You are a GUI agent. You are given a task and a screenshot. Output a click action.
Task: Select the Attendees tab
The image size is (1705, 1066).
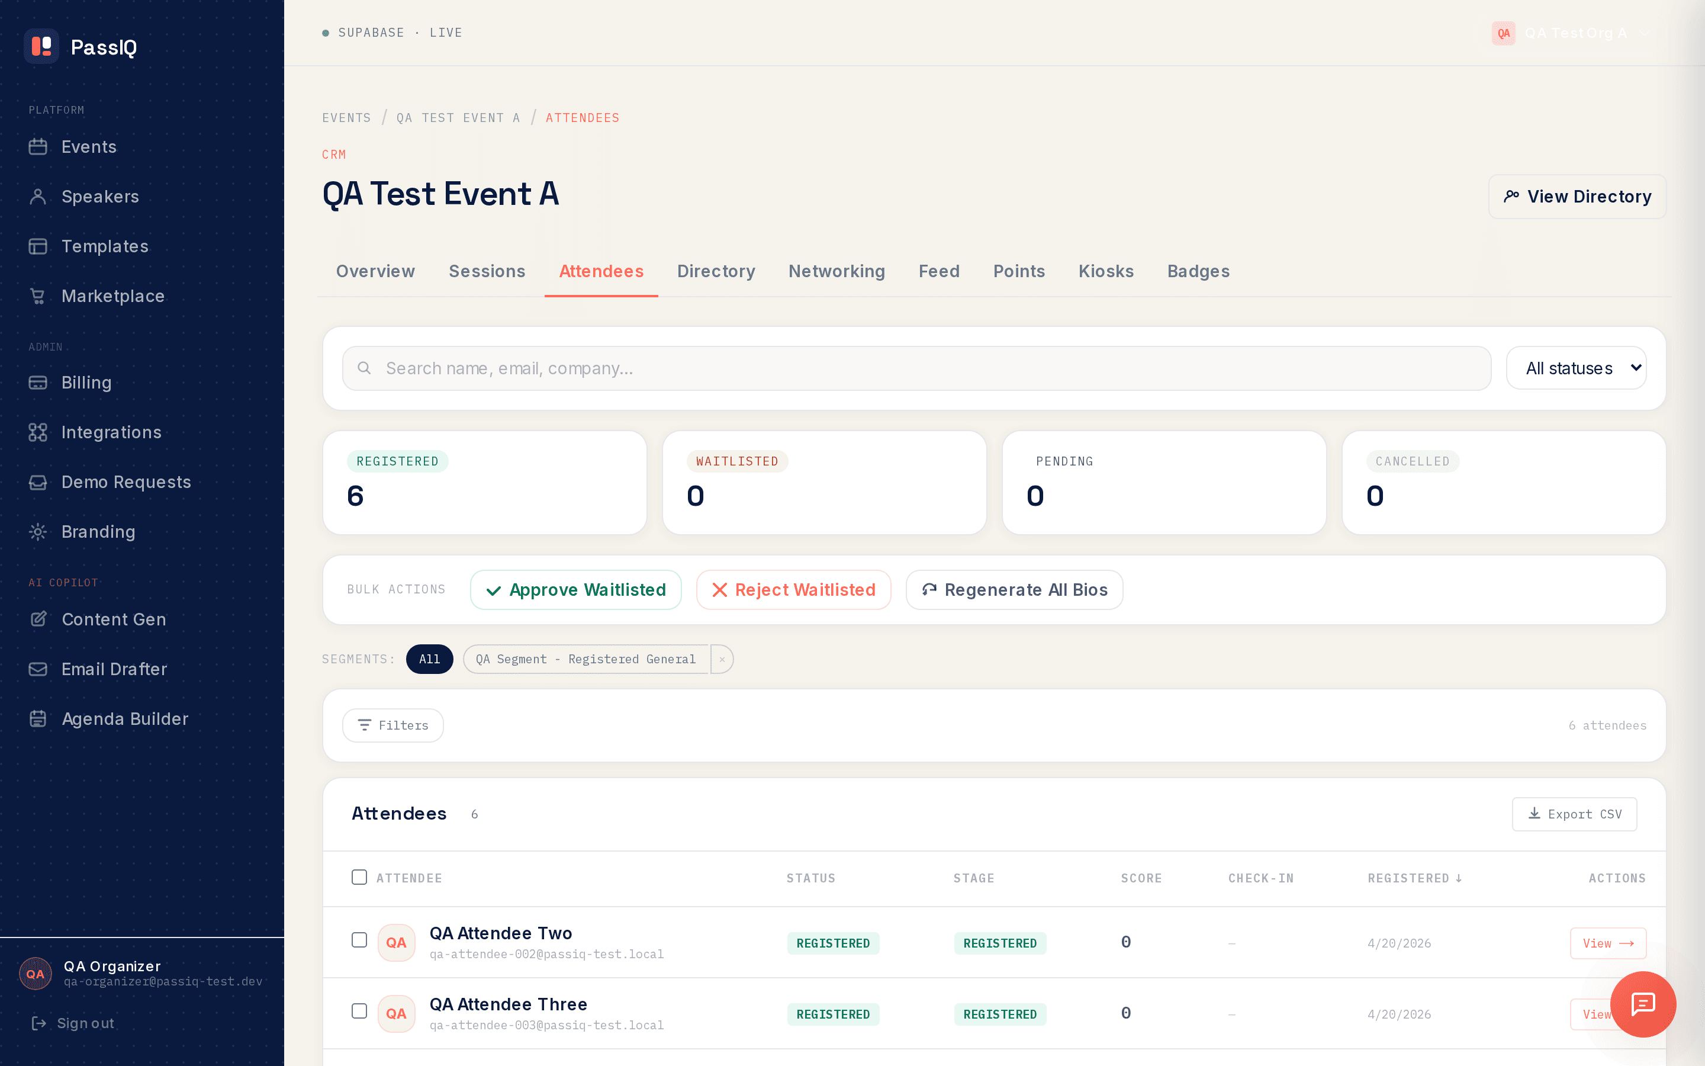tap(601, 271)
